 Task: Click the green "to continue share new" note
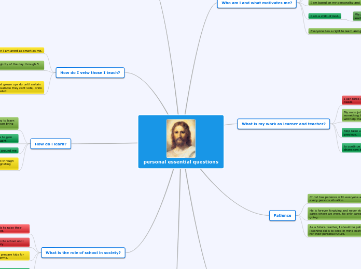pyautogui.click(x=352, y=148)
